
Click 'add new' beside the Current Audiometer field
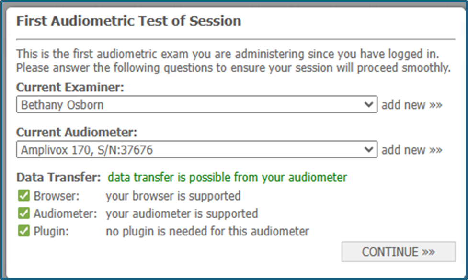[x=411, y=150]
